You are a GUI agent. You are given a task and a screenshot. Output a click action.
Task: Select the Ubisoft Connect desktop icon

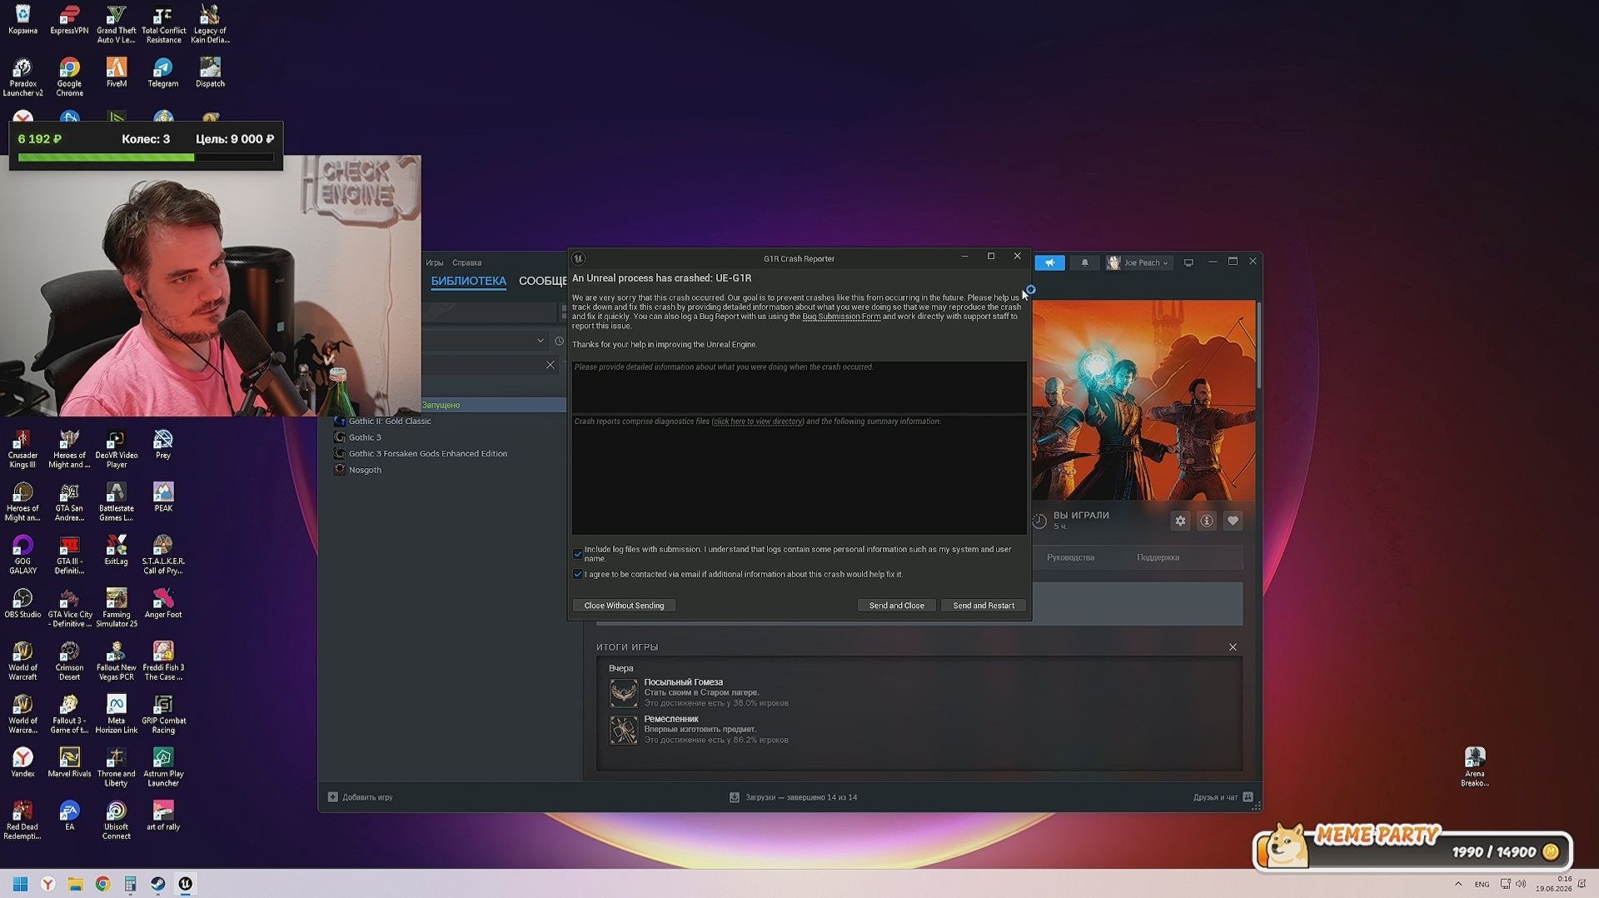[x=117, y=821]
